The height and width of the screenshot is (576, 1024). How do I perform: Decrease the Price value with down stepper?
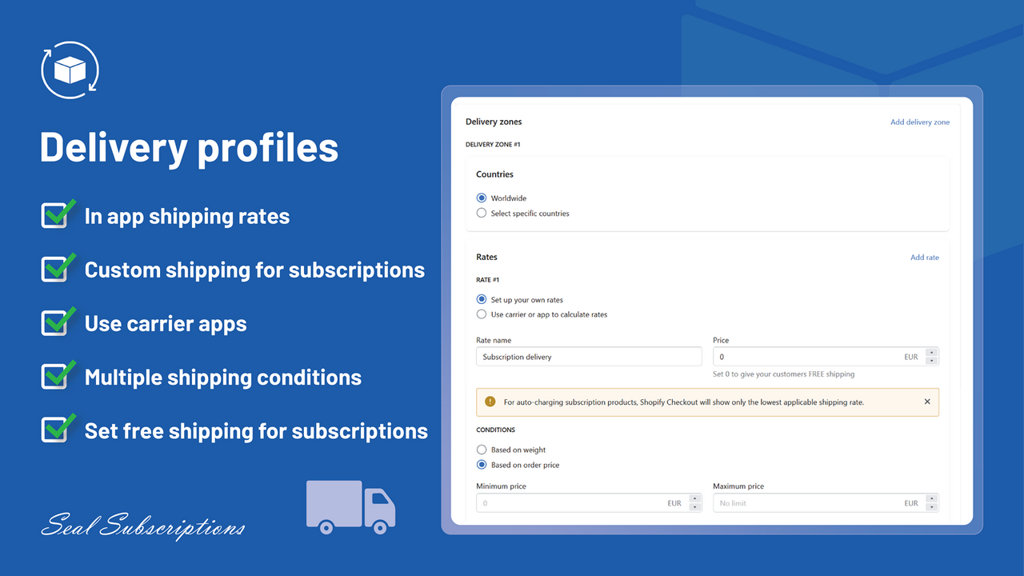click(x=931, y=361)
